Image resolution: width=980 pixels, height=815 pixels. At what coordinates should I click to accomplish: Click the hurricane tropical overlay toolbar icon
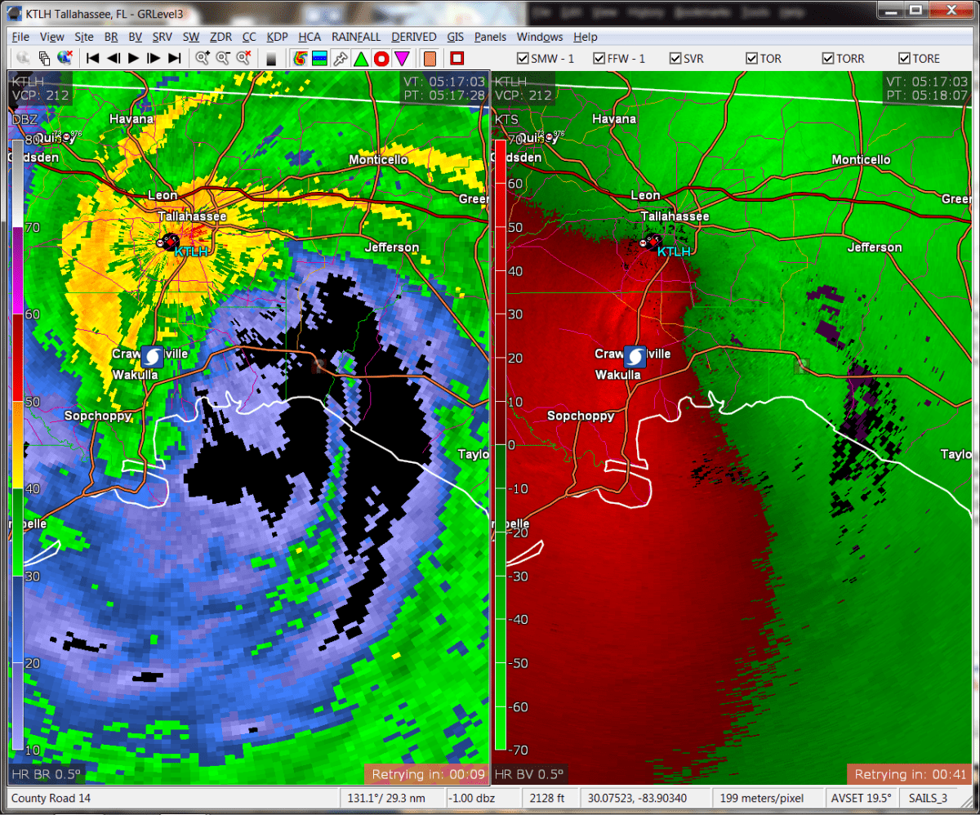300,58
